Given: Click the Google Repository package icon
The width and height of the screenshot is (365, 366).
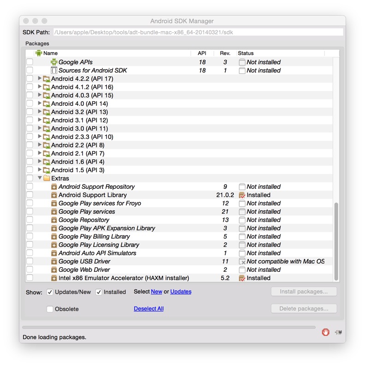Looking at the screenshot, I should (x=54, y=220).
